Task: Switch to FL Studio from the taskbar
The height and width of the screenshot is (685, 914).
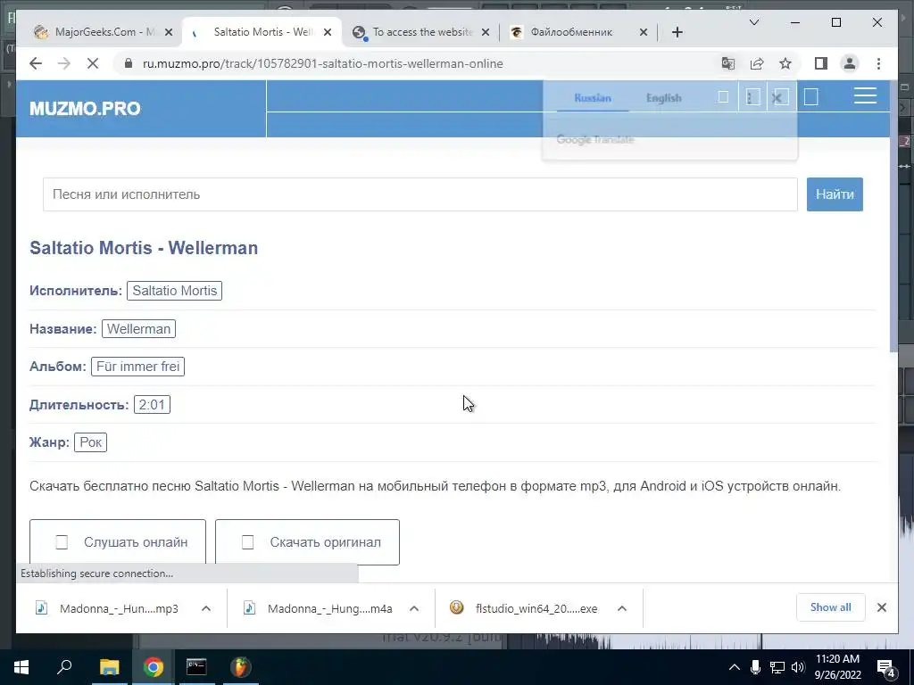Action: (x=240, y=667)
